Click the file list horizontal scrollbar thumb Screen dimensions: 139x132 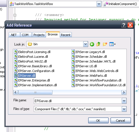(35, 92)
